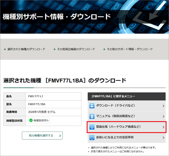The height and width of the screenshot is (156, 169).
Task: Click the 型名 row label
Action: click(14, 104)
